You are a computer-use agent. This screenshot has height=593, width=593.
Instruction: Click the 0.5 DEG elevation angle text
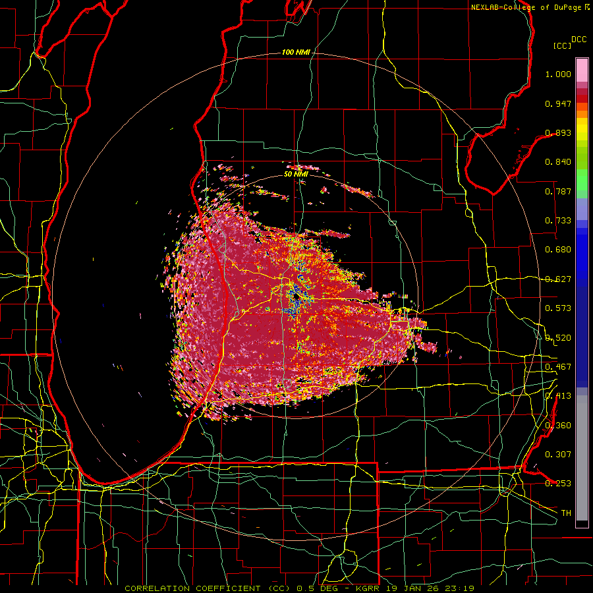[x=319, y=588]
